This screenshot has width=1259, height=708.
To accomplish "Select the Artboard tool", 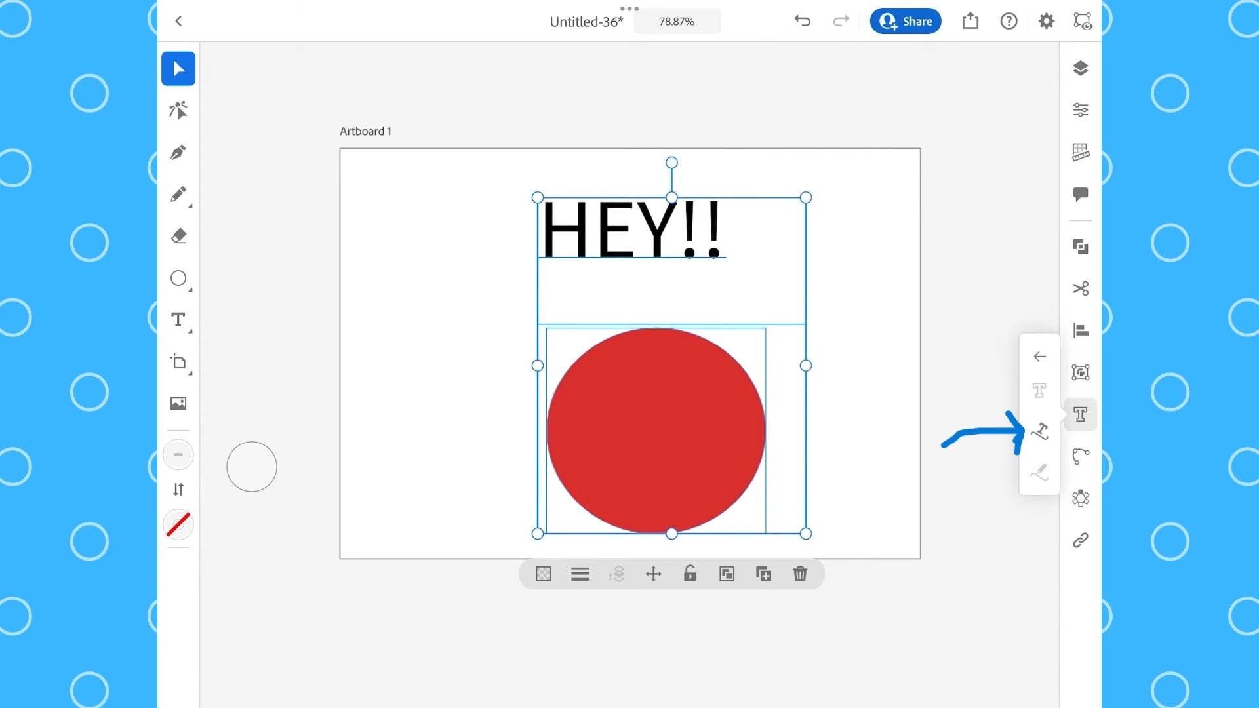I will [x=178, y=362].
